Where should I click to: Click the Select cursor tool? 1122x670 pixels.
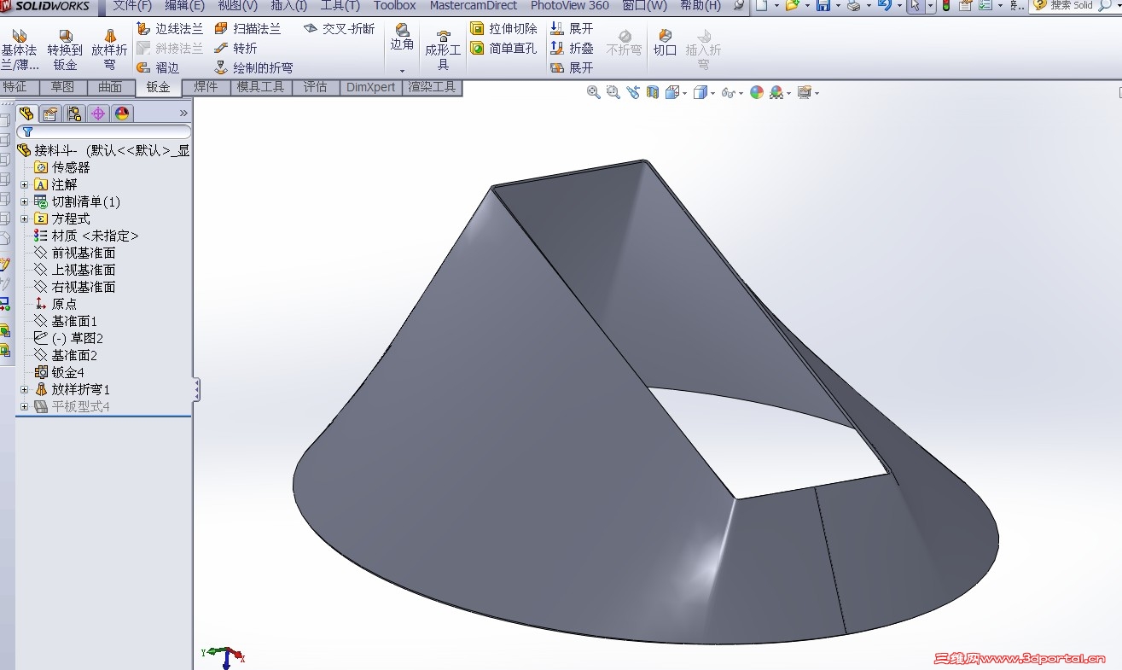915,6
